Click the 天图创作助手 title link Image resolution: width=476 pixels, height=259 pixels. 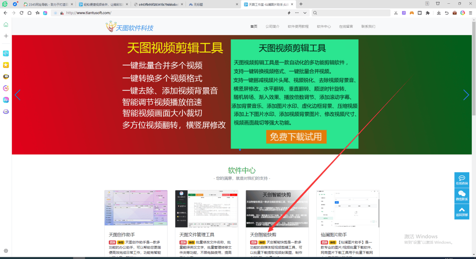pyautogui.click(x=122, y=235)
